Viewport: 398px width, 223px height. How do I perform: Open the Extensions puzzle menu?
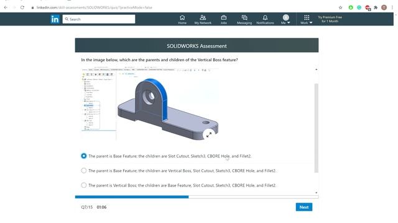pyautogui.click(x=376, y=7)
